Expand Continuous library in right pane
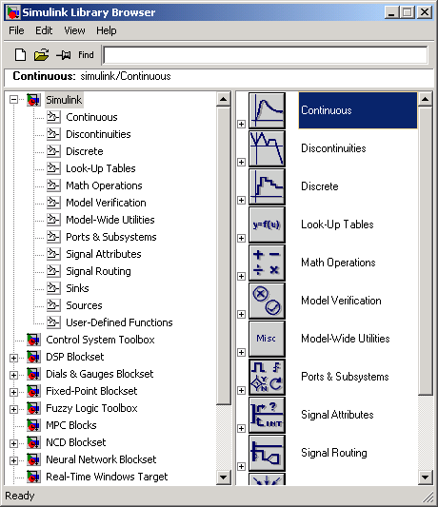 pyautogui.click(x=241, y=125)
